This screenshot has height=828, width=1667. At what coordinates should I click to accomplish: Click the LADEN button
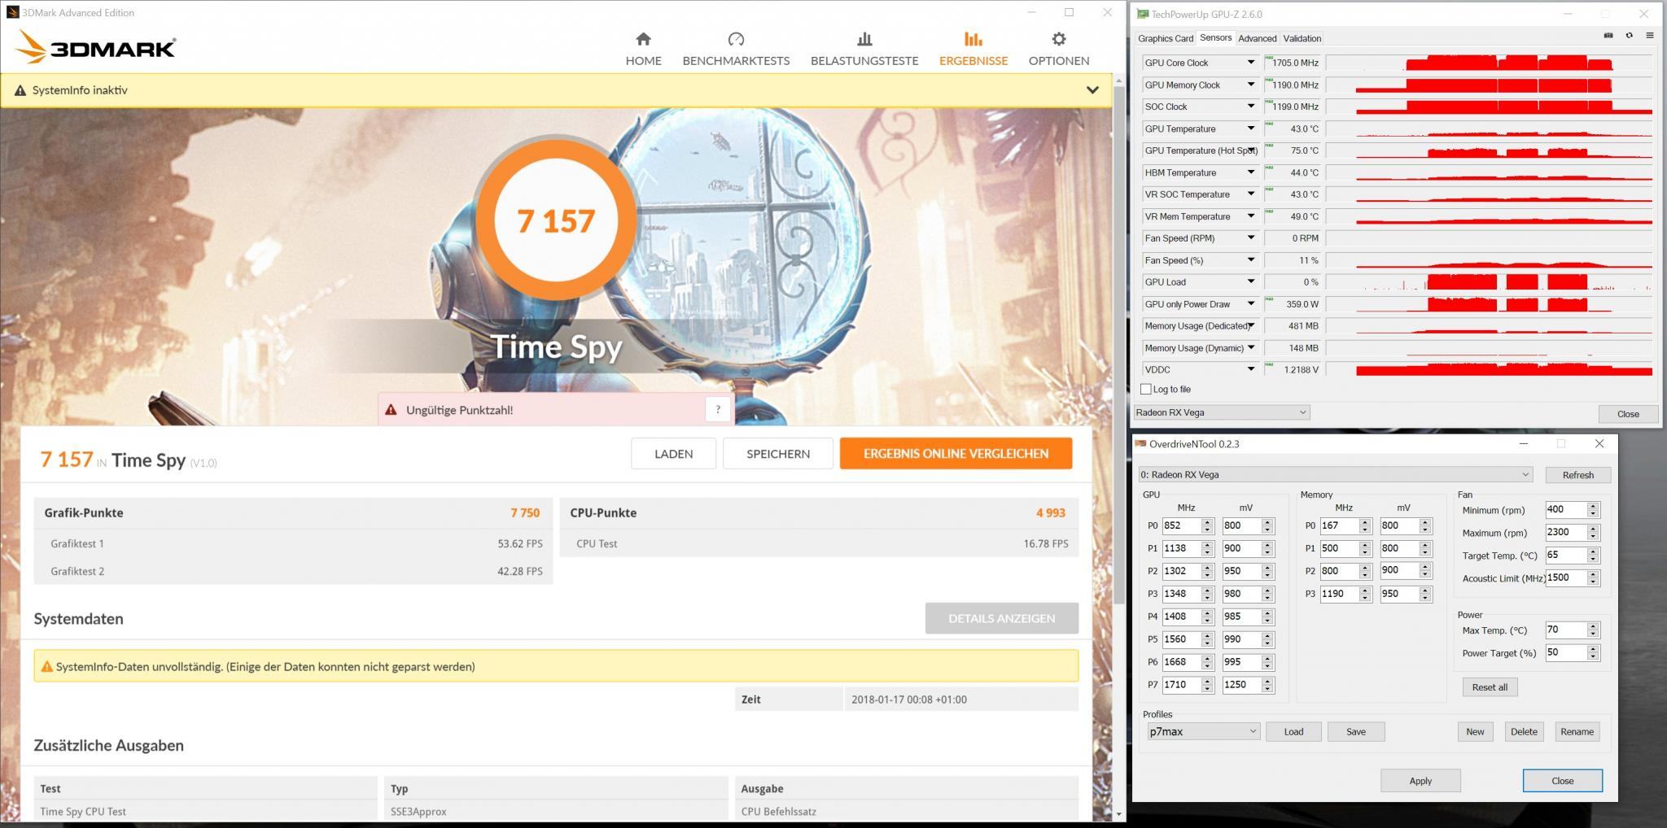point(673,453)
